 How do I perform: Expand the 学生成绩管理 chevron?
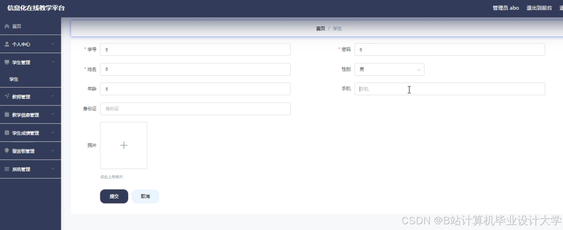[53, 133]
